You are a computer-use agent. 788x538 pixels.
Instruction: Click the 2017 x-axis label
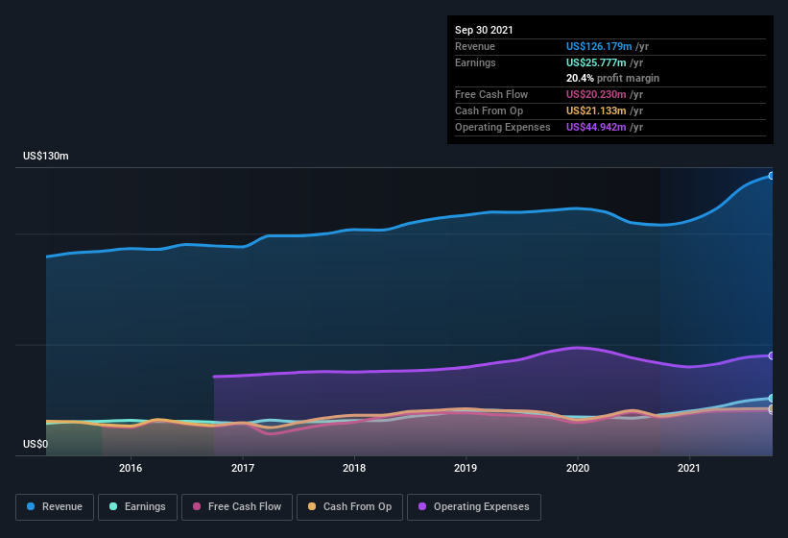coord(243,468)
